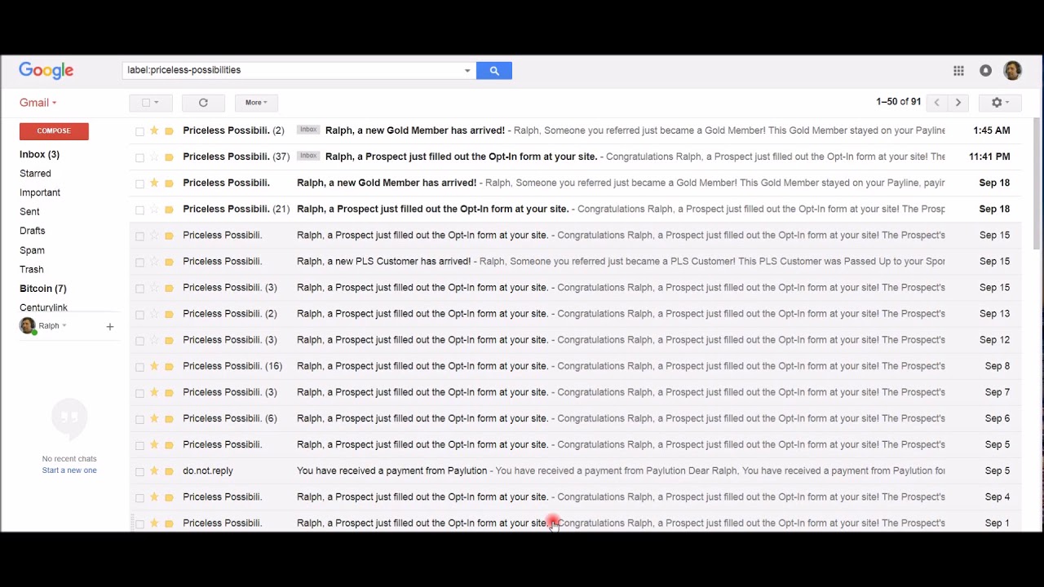Click importance marker on the Sep 6 email
The width and height of the screenshot is (1044, 587).
169,418
